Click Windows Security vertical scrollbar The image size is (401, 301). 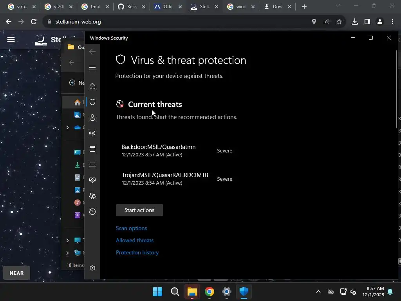[x=397, y=89]
